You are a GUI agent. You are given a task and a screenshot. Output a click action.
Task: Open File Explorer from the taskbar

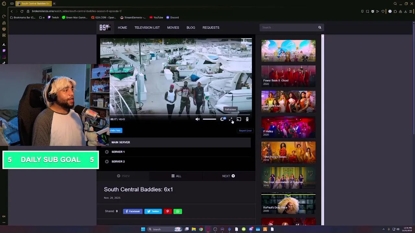(x=194, y=229)
